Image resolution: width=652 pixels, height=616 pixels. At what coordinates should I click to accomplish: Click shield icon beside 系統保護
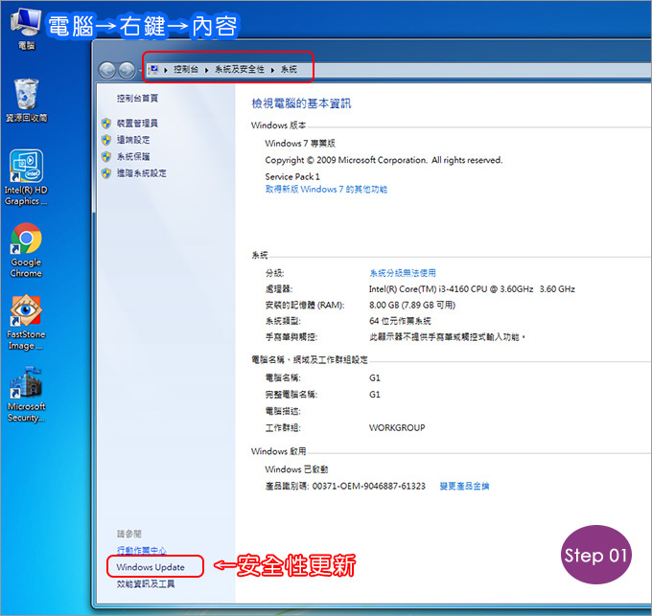[x=106, y=156]
